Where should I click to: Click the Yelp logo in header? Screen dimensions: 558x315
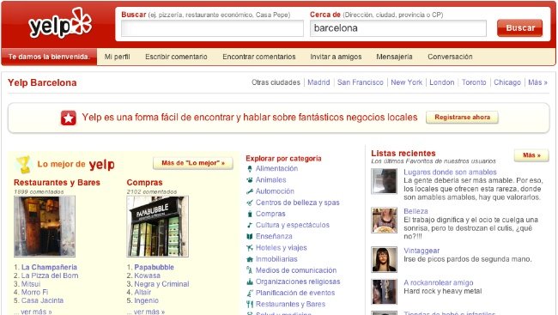coord(60,23)
